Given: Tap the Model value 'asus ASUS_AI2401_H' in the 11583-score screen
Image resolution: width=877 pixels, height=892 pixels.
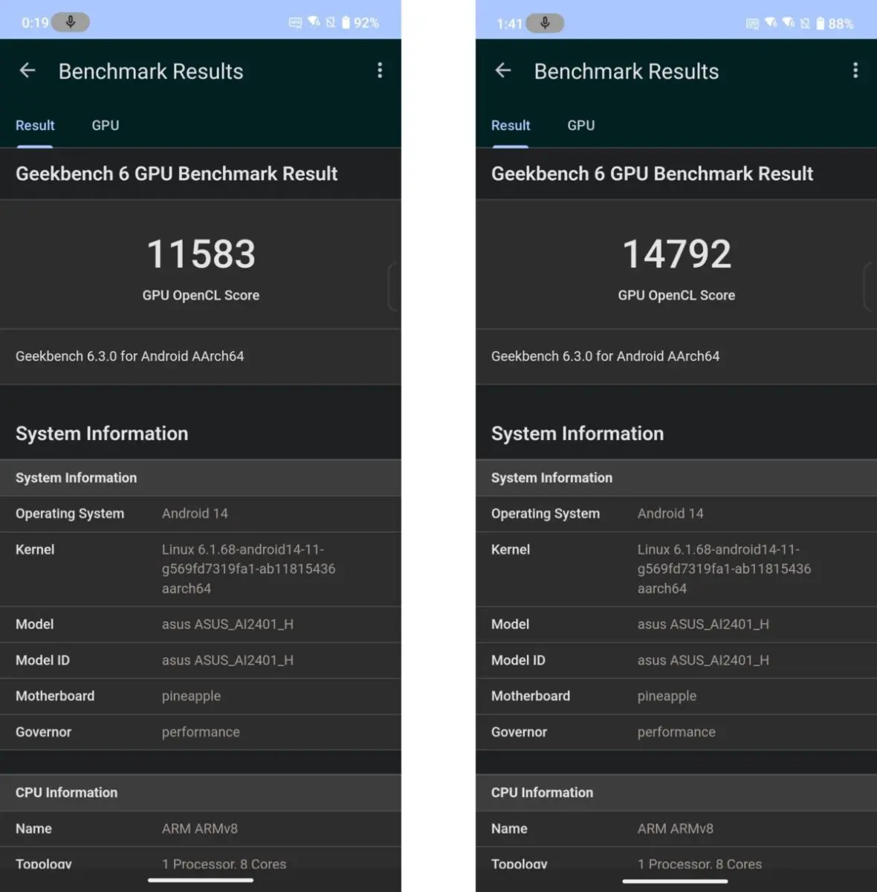Looking at the screenshot, I should (227, 624).
